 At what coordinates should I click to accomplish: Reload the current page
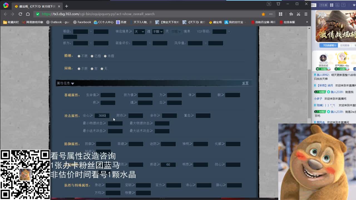point(20,14)
